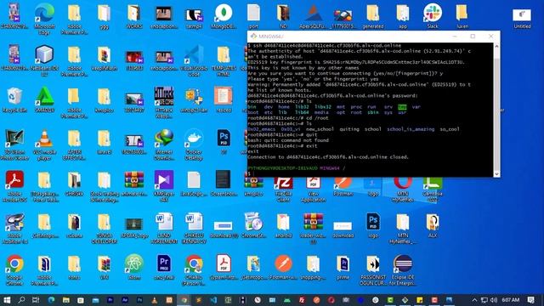Open the Atom editor desktop shortcut
The width and height of the screenshot is (544, 306).
(134, 267)
